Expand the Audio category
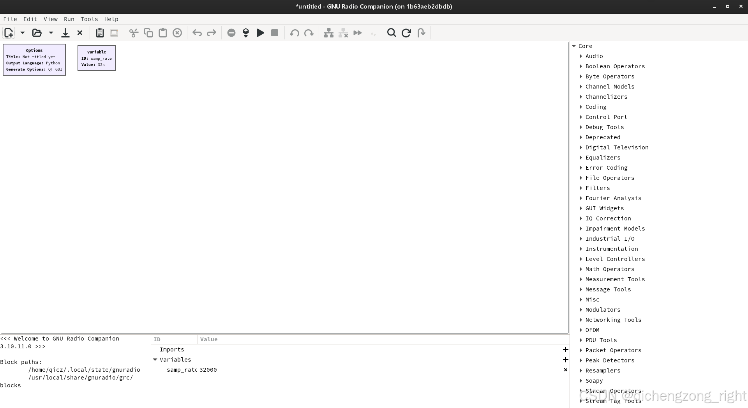This screenshot has width=748, height=408. (x=581, y=56)
